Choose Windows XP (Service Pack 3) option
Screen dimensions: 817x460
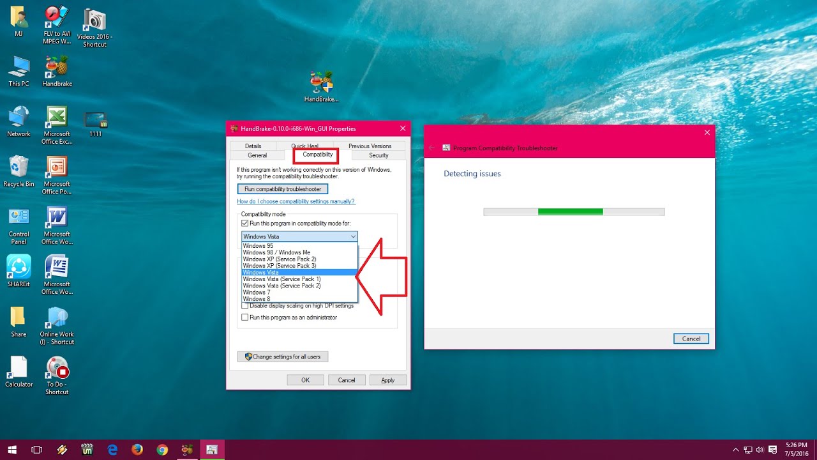(x=299, y=266)
